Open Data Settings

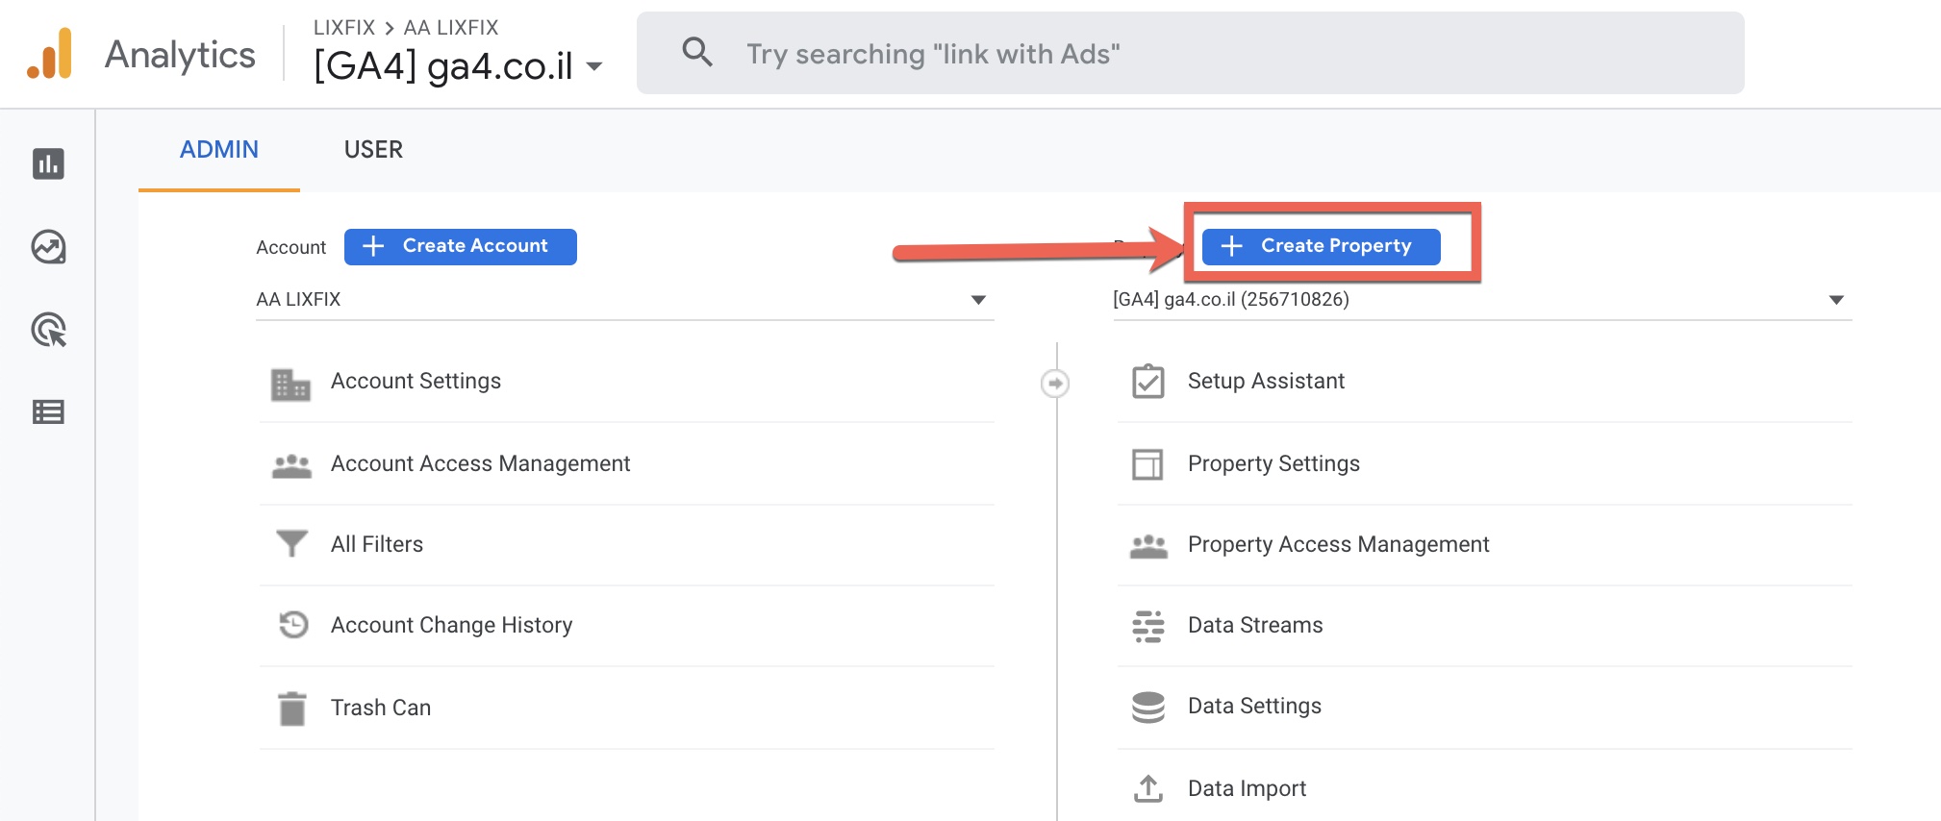point(1484,707)
